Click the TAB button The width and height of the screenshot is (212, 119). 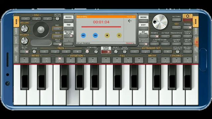(69, 28)
